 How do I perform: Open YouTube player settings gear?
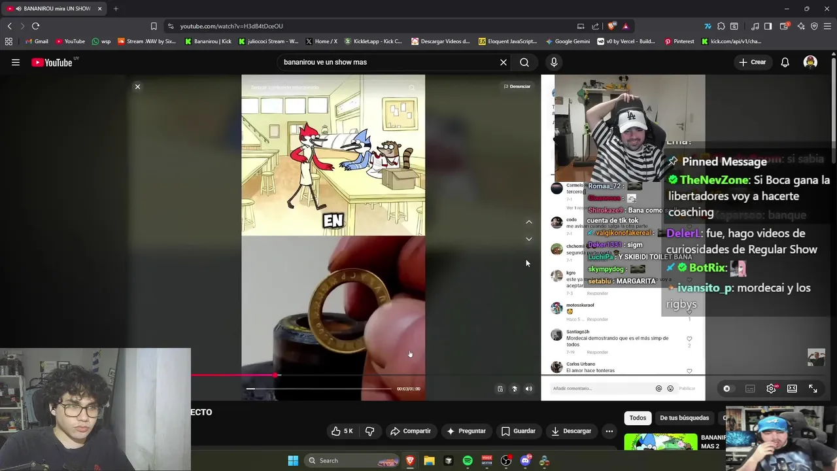tap(771, 389)
